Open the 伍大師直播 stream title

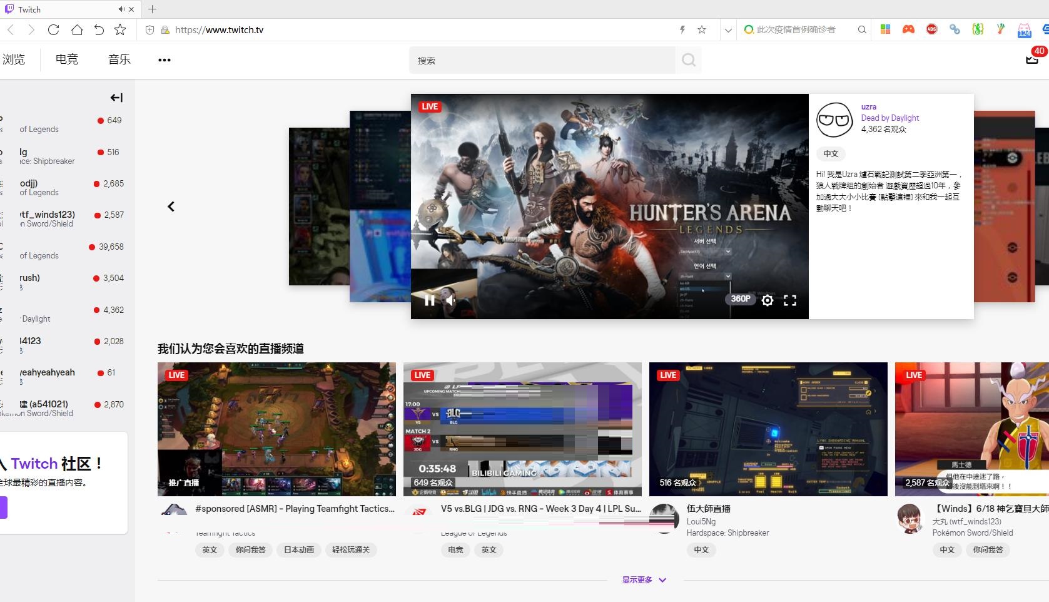[709, 509]
